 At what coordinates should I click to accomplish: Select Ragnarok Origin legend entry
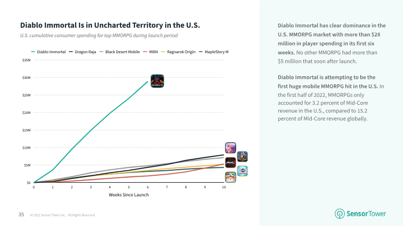tap(178, 52)
